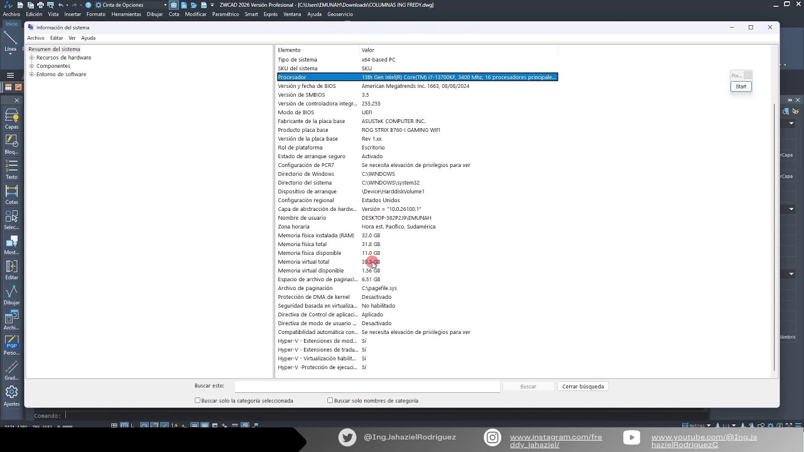Open the Ajustes settings gear
Image resolution: width=804 pixels, height=452 pixels.
tap(11, 395)
